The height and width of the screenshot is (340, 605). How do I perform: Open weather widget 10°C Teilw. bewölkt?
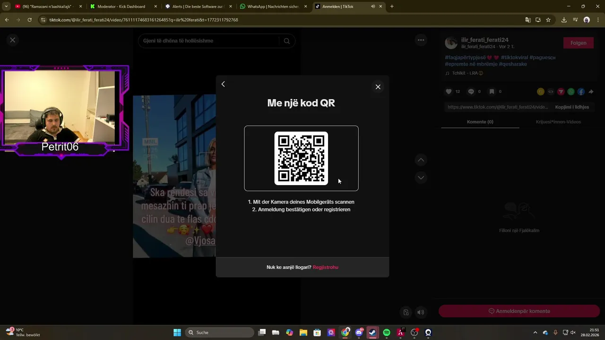23,332
